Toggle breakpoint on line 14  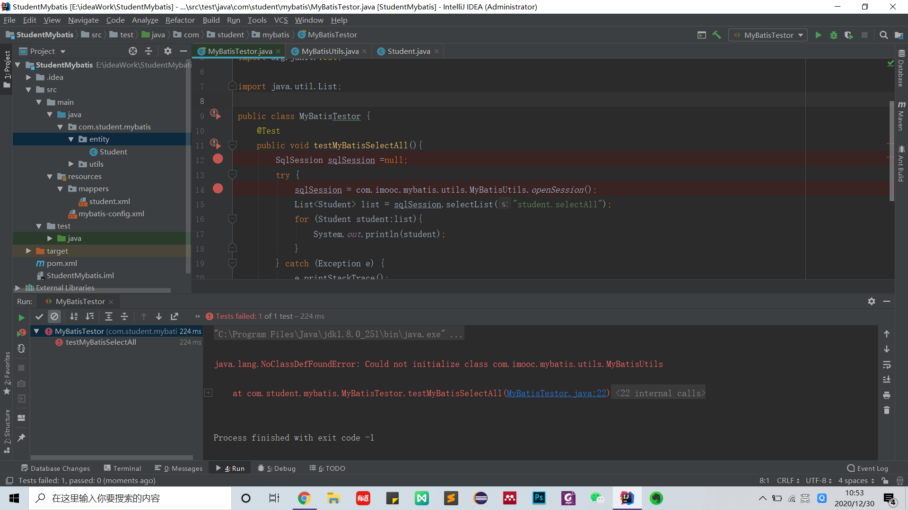(218, 189)
